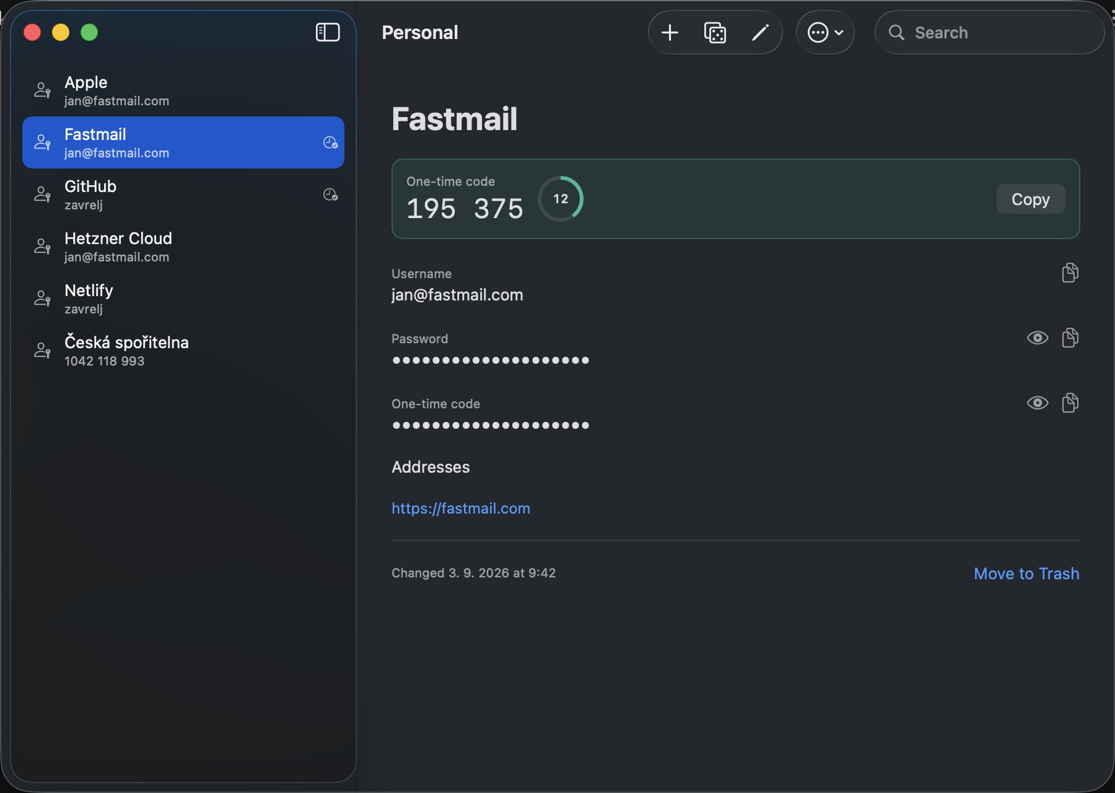Viewport: 1115px width, 793px height.
Task: Click the Fastmail title heading
Action: [455, 119]
